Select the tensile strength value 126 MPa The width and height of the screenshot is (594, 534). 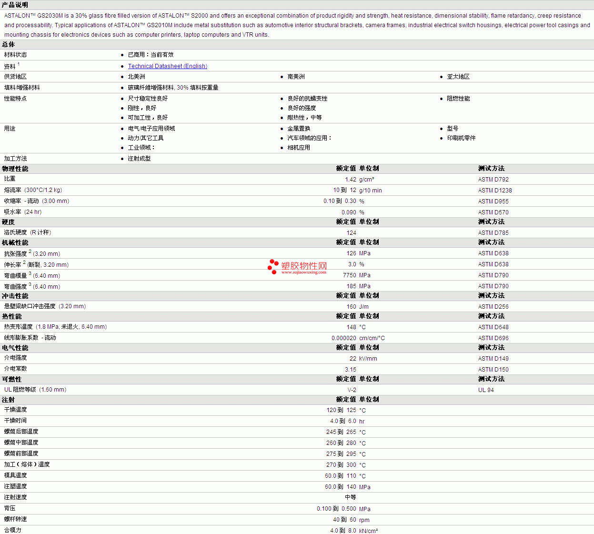[x=358, y=253]
